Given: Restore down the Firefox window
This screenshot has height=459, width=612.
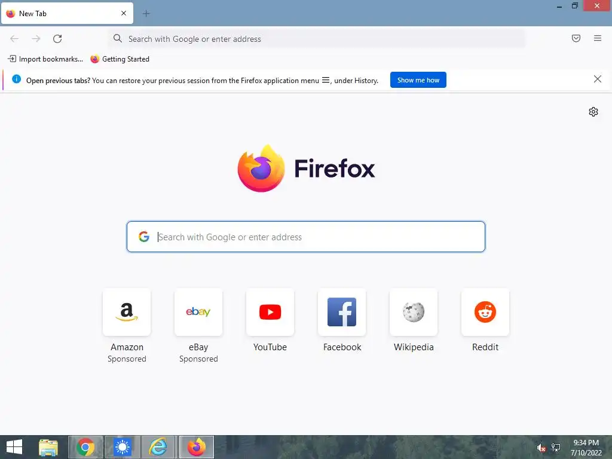Looking at the screenshot, I should (x=574, y=6).
